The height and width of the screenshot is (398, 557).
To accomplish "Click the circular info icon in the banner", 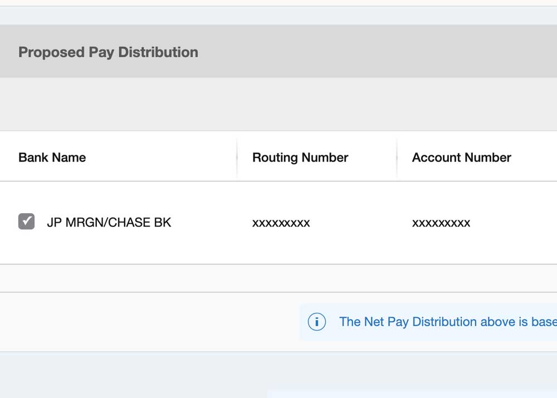I will pos(317,322).
